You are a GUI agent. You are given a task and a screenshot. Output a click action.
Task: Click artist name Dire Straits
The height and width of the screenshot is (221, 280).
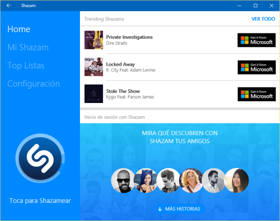coord(117,43)
